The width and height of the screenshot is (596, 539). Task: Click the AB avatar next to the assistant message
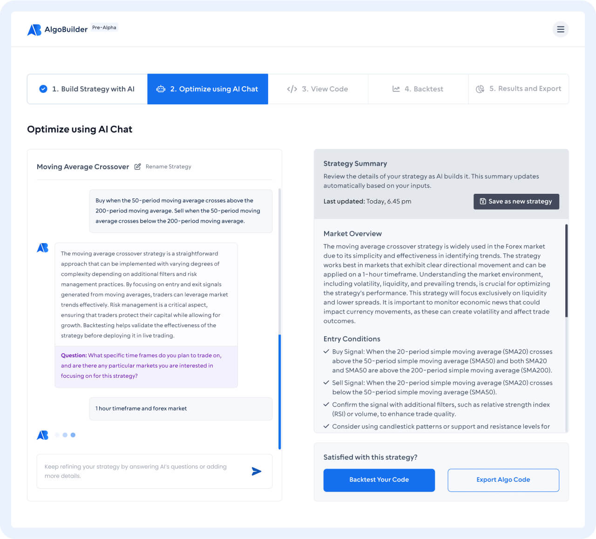(42, 248)
